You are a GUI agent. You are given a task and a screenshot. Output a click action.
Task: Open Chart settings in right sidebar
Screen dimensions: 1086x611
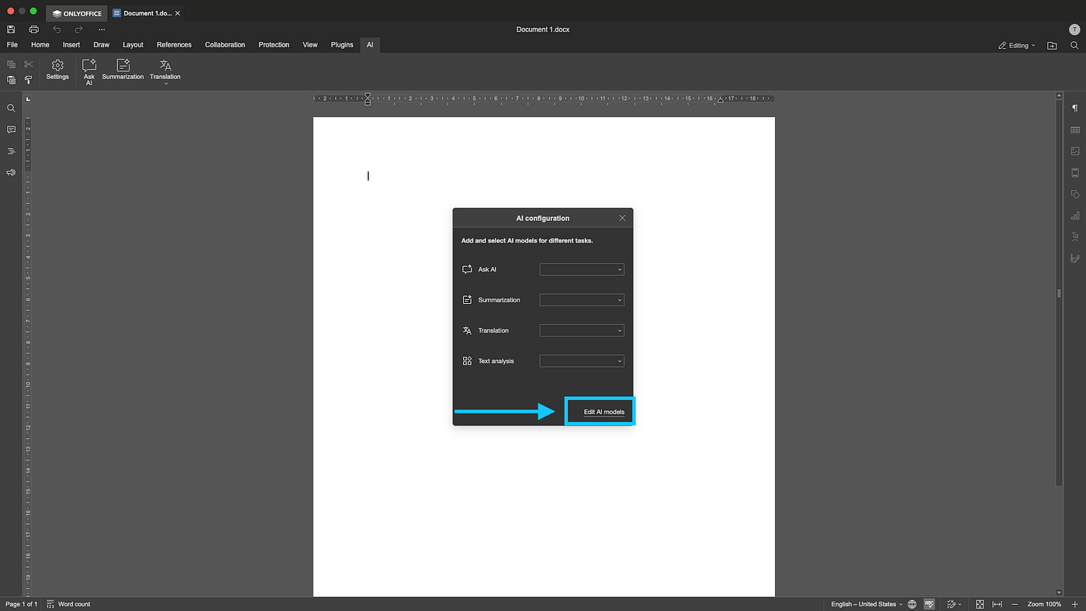[x=1075, y=216]
